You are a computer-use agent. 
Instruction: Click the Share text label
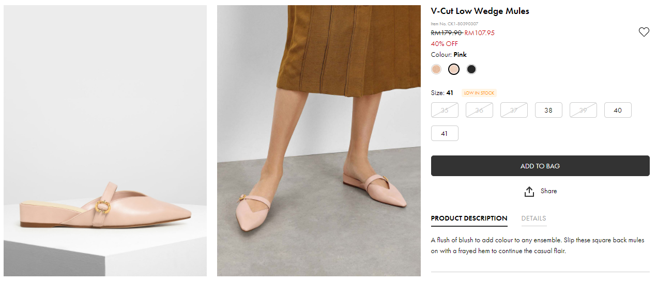(x=548, y=191)
